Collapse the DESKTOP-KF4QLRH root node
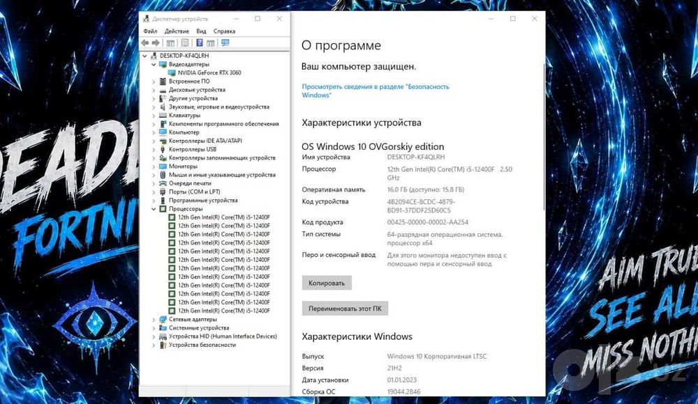The image size is (698, 404). pos(144,56)
